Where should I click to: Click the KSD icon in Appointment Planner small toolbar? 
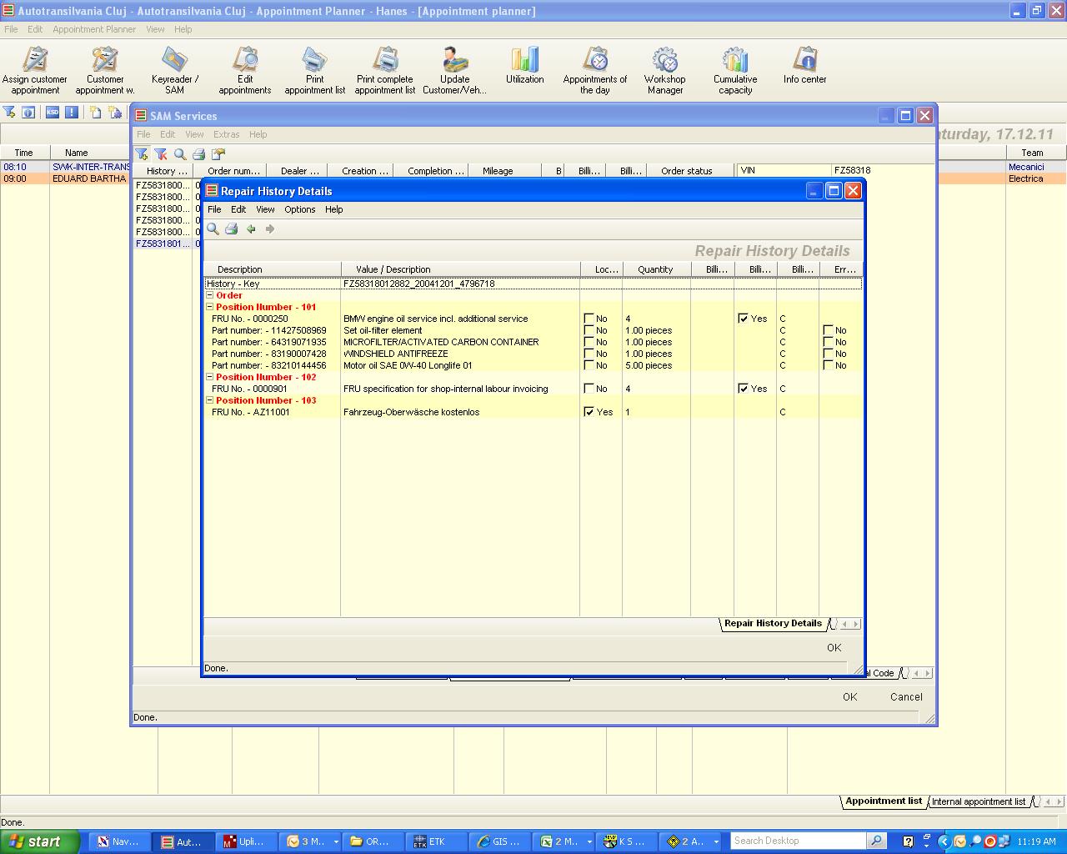[x=53, y=112]
